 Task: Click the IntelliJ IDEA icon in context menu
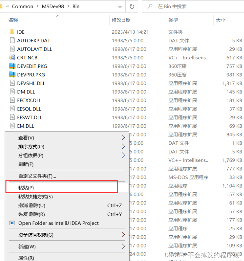(x=12, y=223)
